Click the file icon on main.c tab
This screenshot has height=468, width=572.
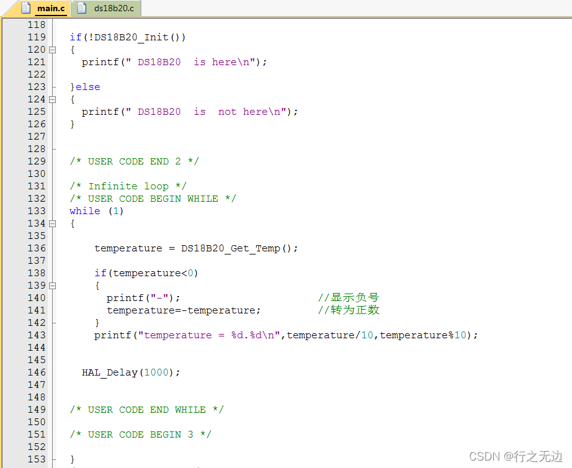[26, 7]
